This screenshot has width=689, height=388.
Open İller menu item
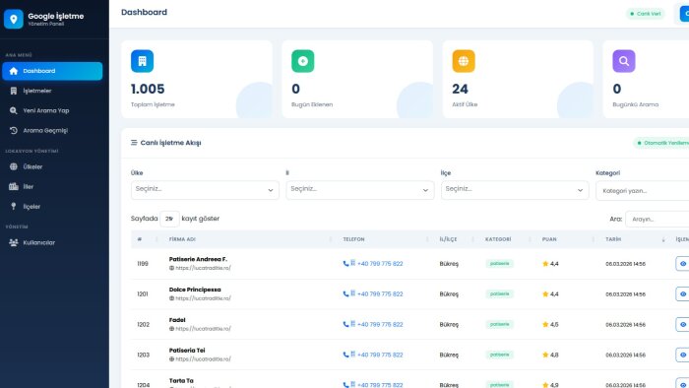[52, 186]
